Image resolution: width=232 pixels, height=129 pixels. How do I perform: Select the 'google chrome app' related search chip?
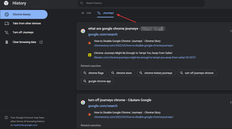pyautogui.click(x=97, y=81)
